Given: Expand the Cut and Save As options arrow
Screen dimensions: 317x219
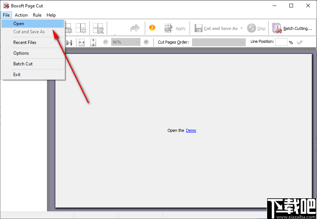Looking at the screenshot, I should pos(242,28).
